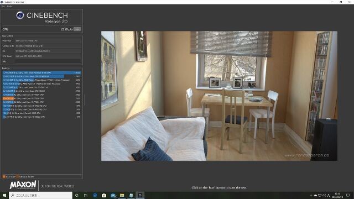Screen dimensions: 354x199
Task: Click the Info input field in Your System
Action: (x=48, y=61)
